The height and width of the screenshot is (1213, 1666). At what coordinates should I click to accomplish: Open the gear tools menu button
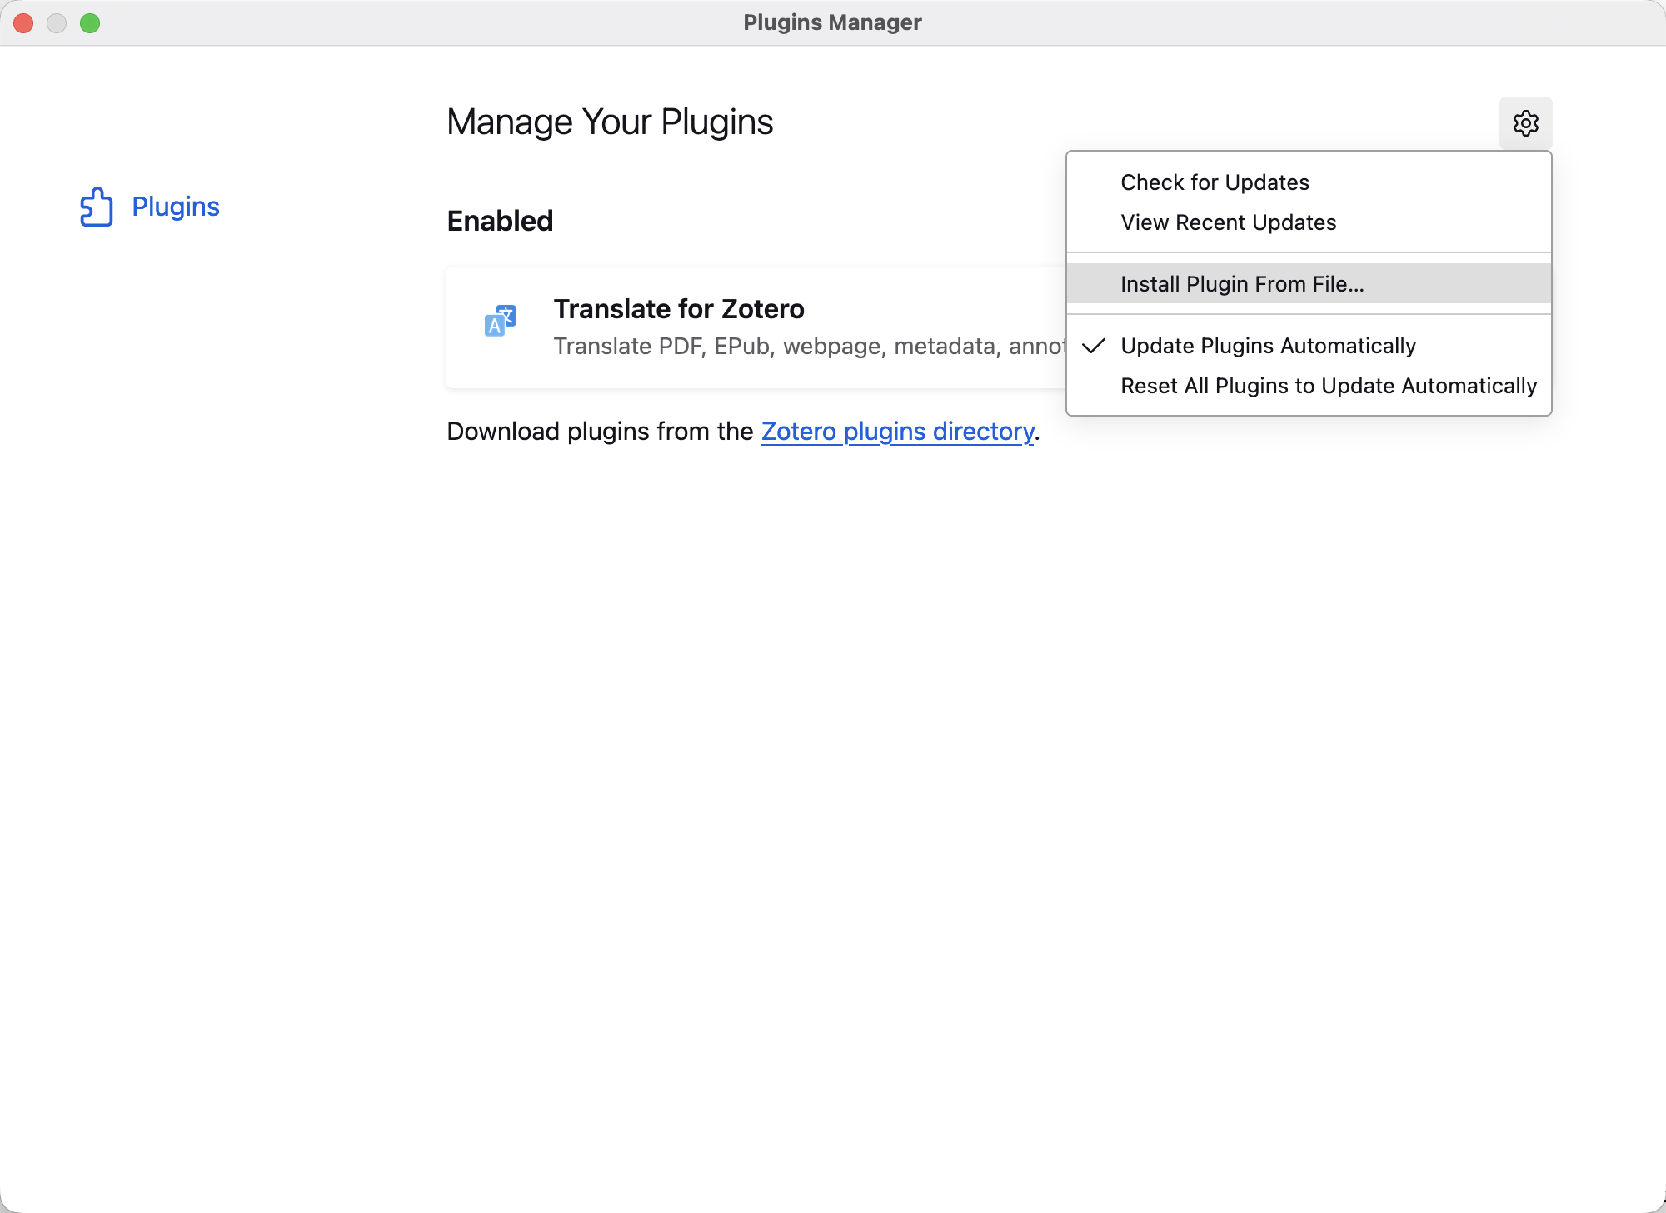[1525, 123]
